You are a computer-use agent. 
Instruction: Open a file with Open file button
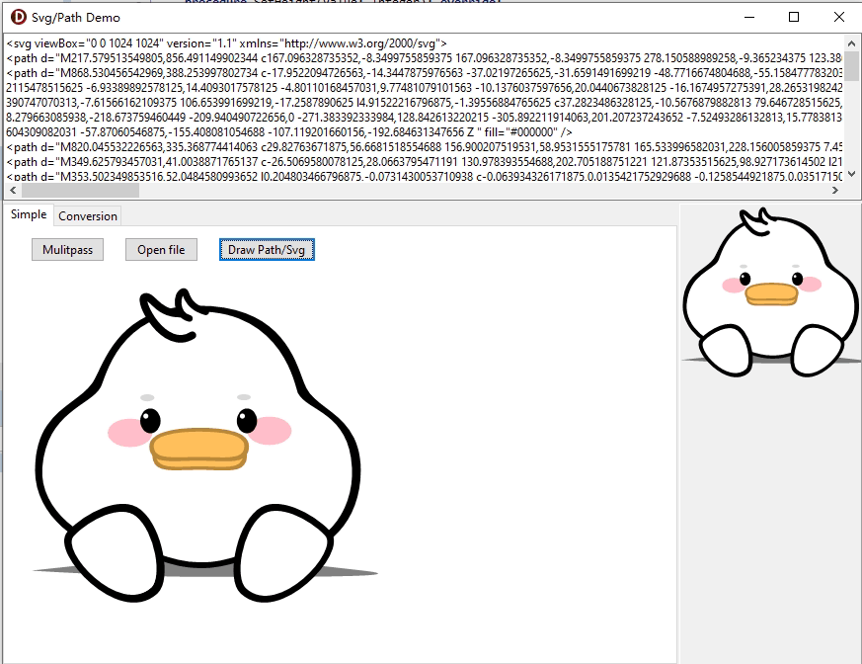point(161,250)
